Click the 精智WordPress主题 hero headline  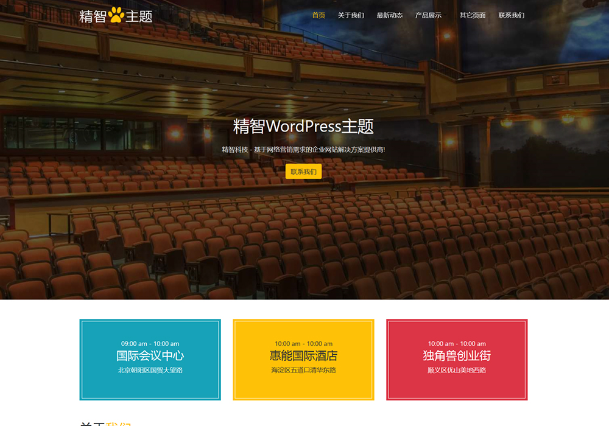(x=303, y=127)
